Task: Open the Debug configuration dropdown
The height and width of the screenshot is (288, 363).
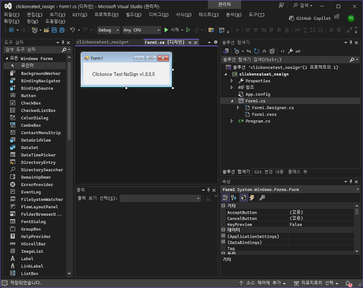Action: (108, 30)
